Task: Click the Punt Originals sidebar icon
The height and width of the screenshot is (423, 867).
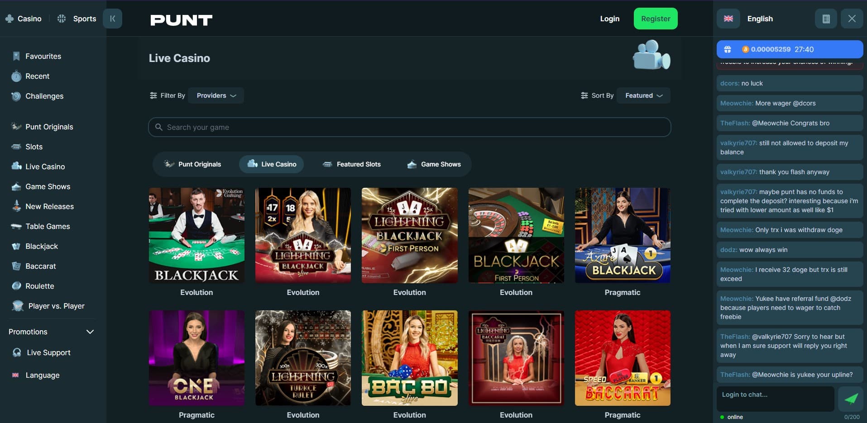Action: point(16,127)
